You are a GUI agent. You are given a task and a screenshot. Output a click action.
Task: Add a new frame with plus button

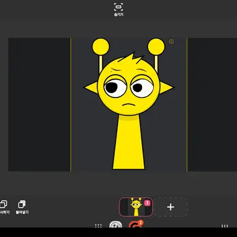[x=170, y=207]
